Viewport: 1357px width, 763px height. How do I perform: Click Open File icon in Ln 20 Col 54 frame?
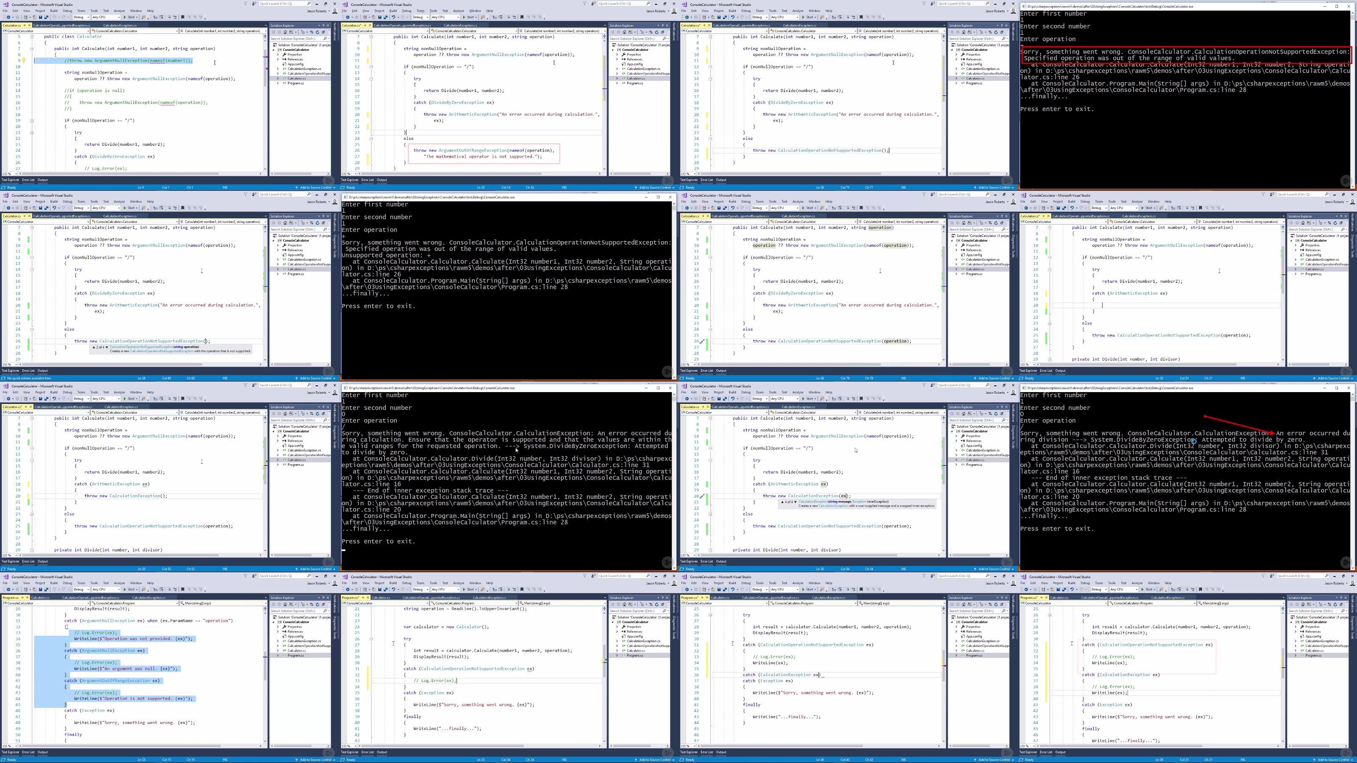click(713, 398)
